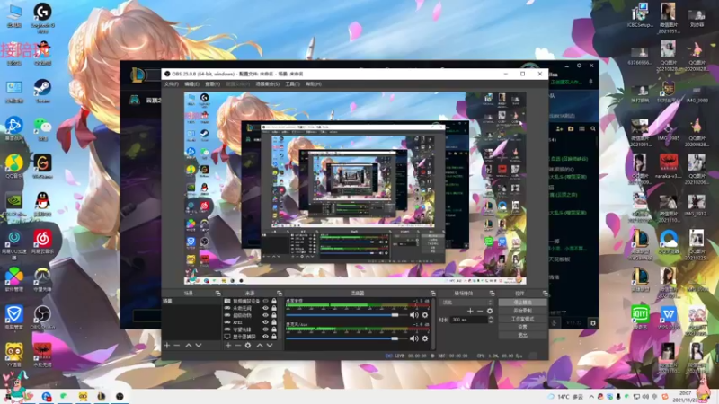Click the 开始录制 button

(522, 311)
